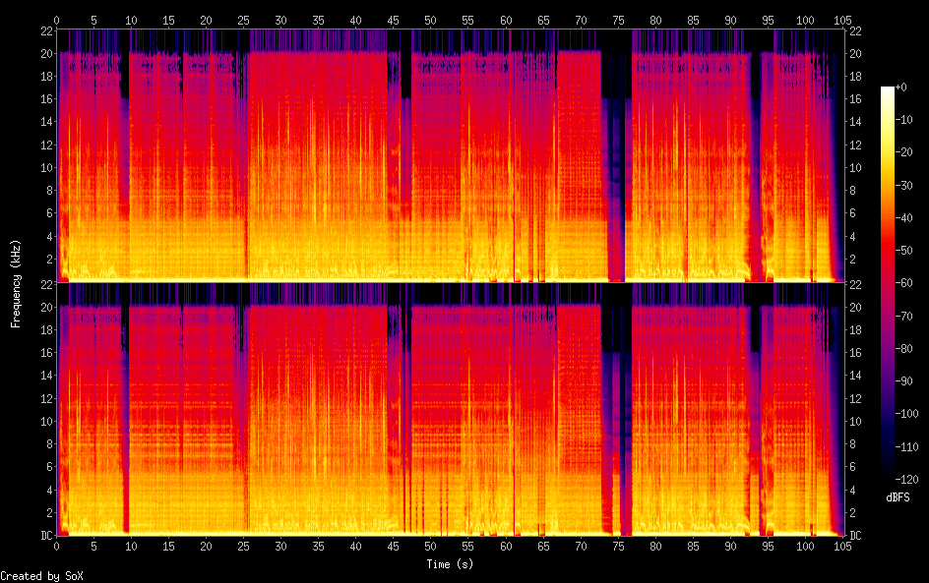Image resolution: width=929 pixels, height=583 pixels.
Task: Select the "-70" color scale label
Action: 904,316
